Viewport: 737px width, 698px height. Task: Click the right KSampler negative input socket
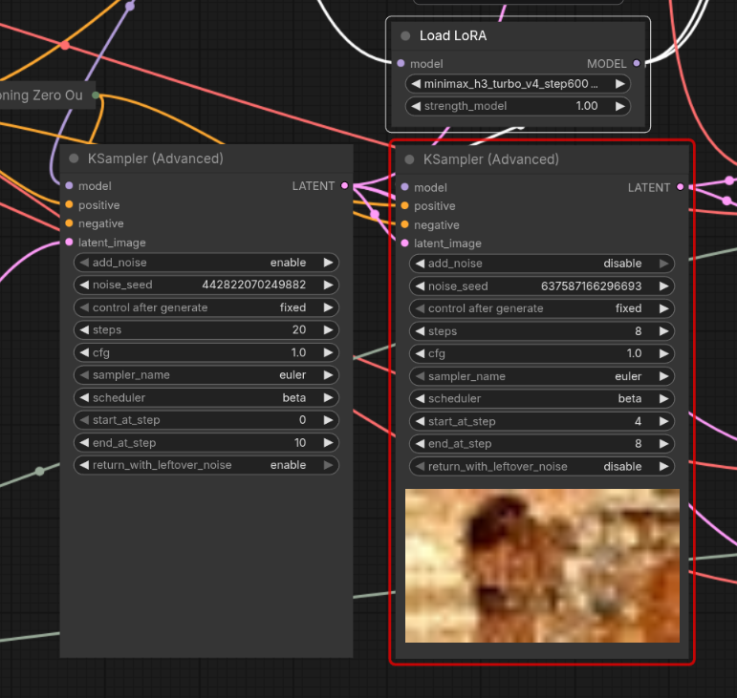(x=404, y=224)
